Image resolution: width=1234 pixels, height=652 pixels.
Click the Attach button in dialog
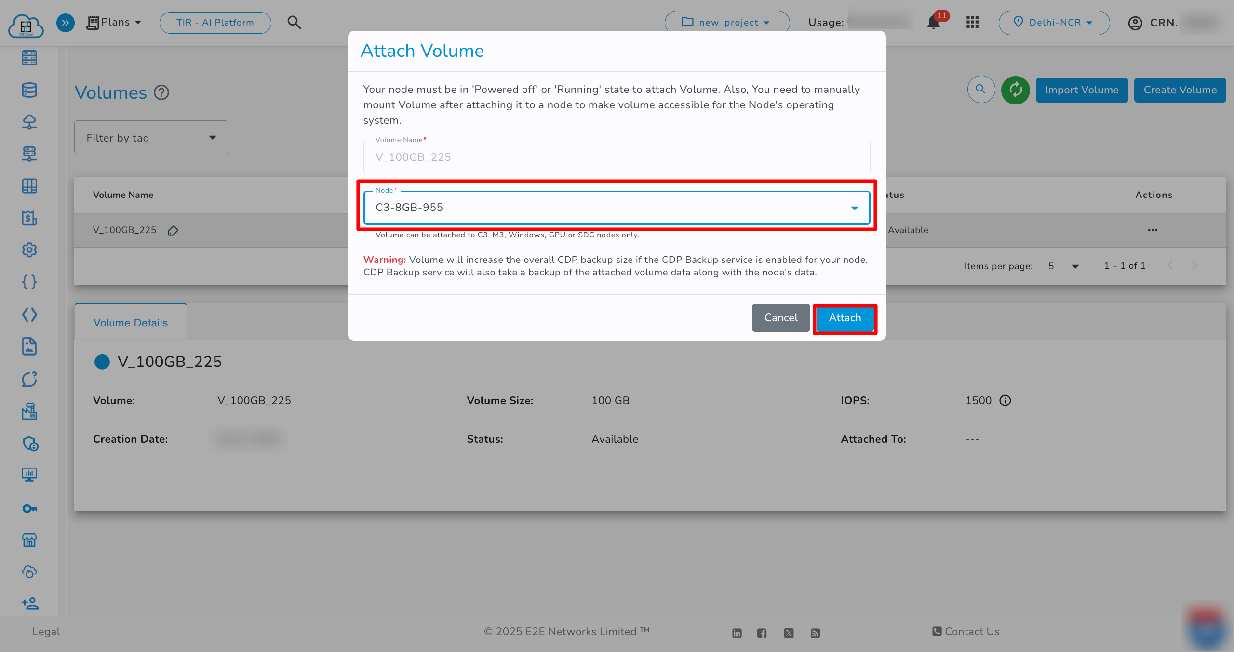pyautogui.click(x=845, y=318)
